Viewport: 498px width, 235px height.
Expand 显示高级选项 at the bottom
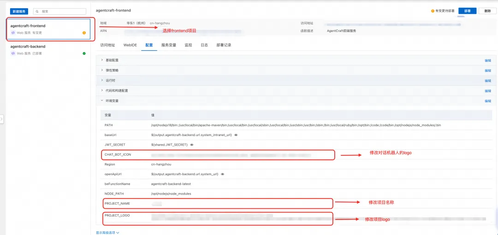click(x=107, y=233)
